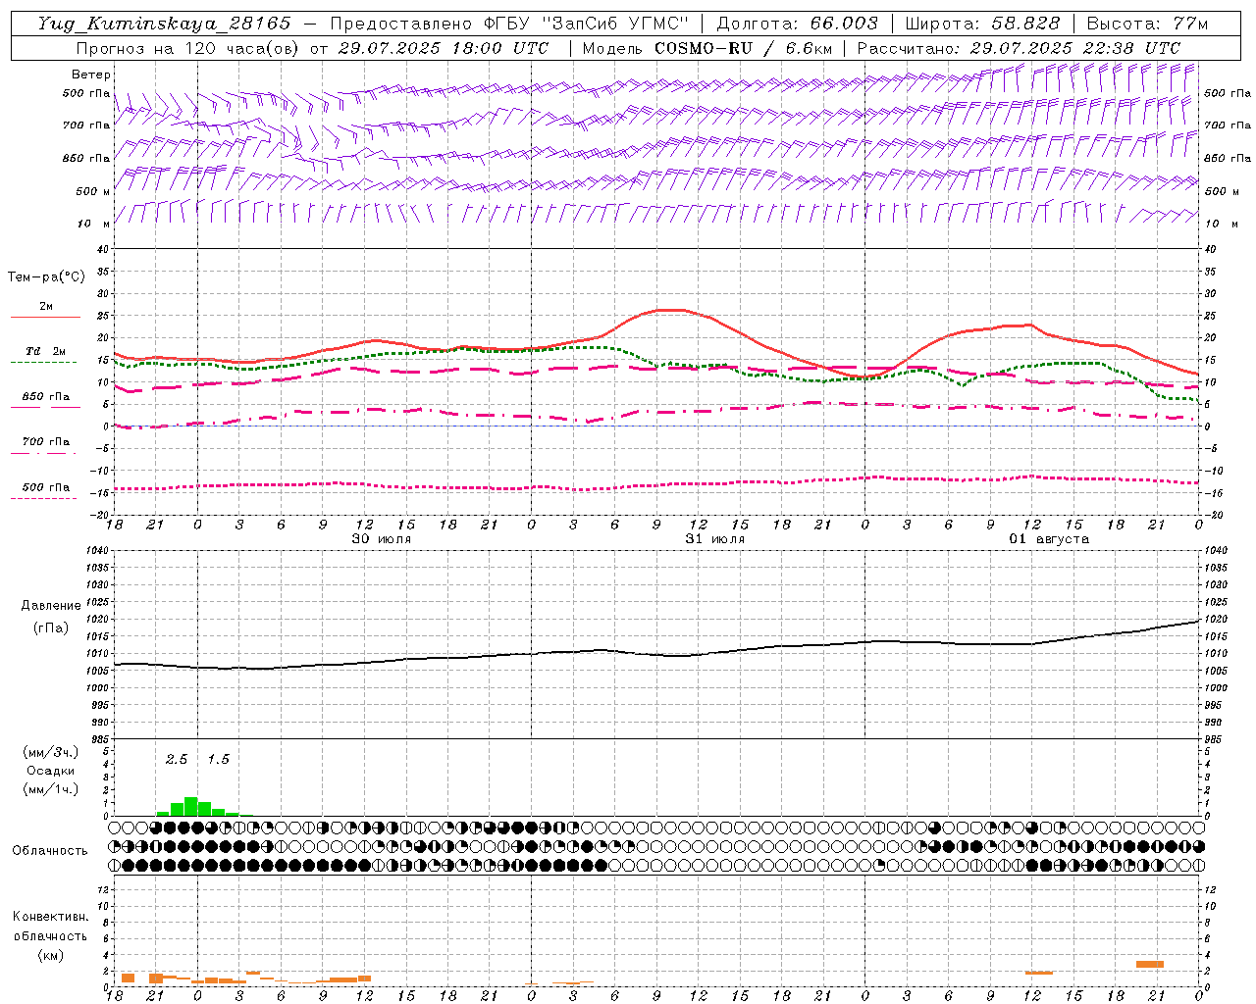Image resolution: width=1256 pixels, height=1004 pixels.
Task: Click the Рассчитано: 29.07.2025 22:38 UTC text
Action: (1018, 48)
